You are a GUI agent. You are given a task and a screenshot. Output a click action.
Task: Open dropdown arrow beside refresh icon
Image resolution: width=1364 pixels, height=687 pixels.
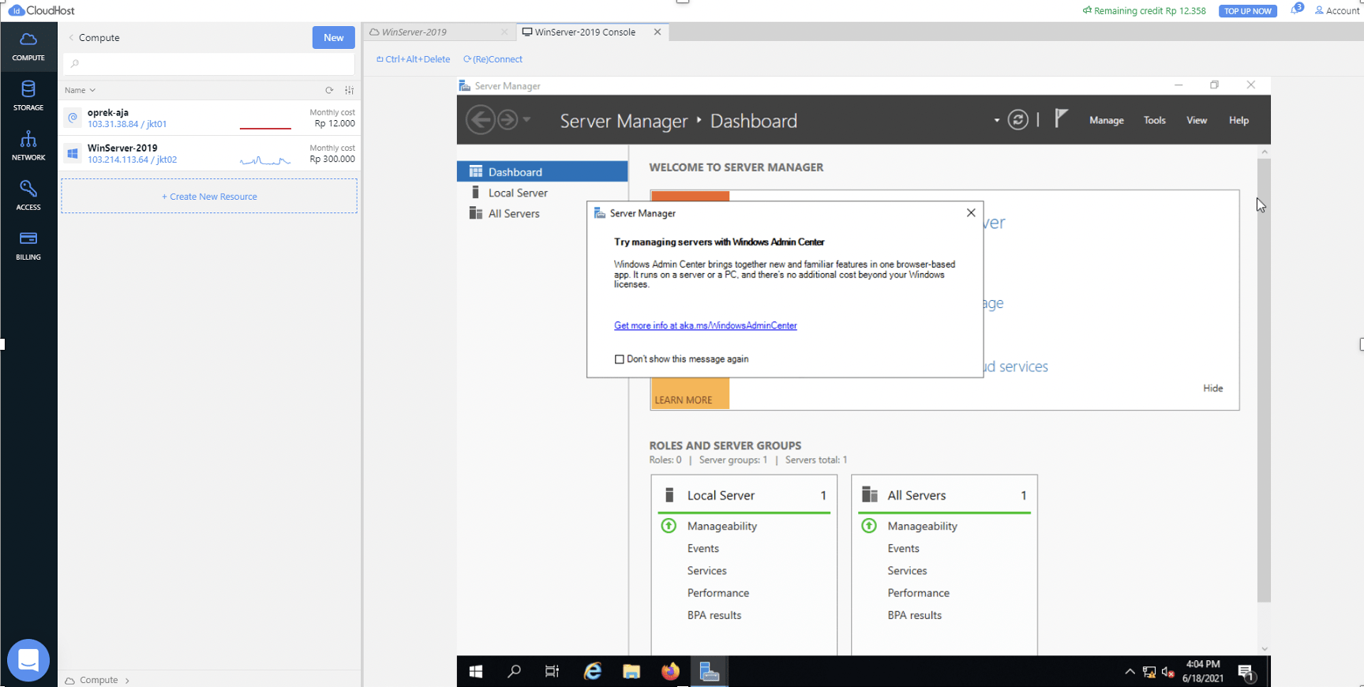pyautogui.click(x=996, y=120)
